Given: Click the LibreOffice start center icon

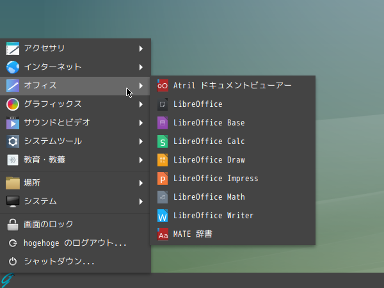Looking at the screenshot, I should (163, 104).
